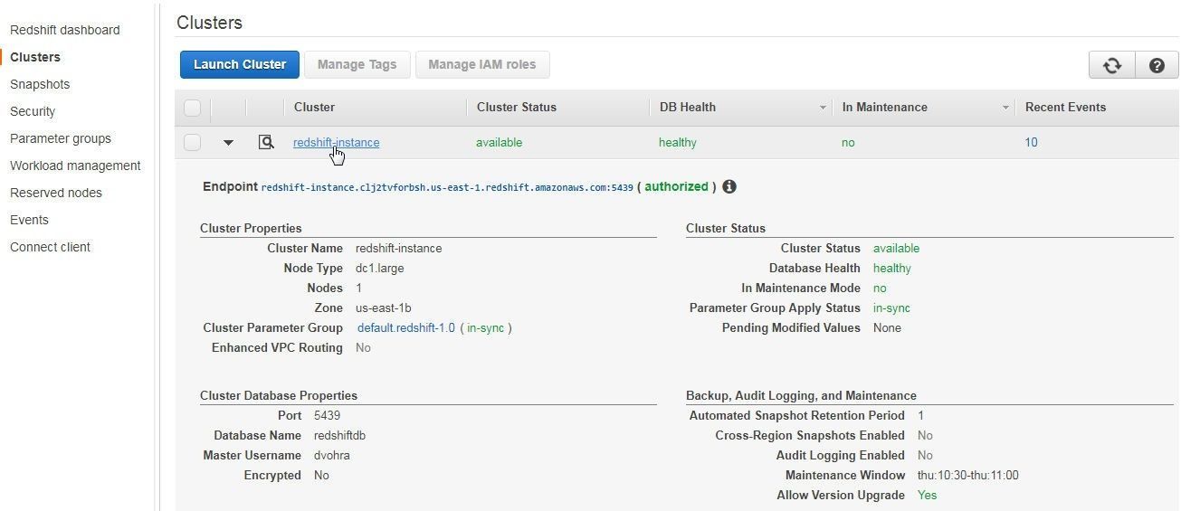Open the redshift-instance cluster link

point(336,142)
